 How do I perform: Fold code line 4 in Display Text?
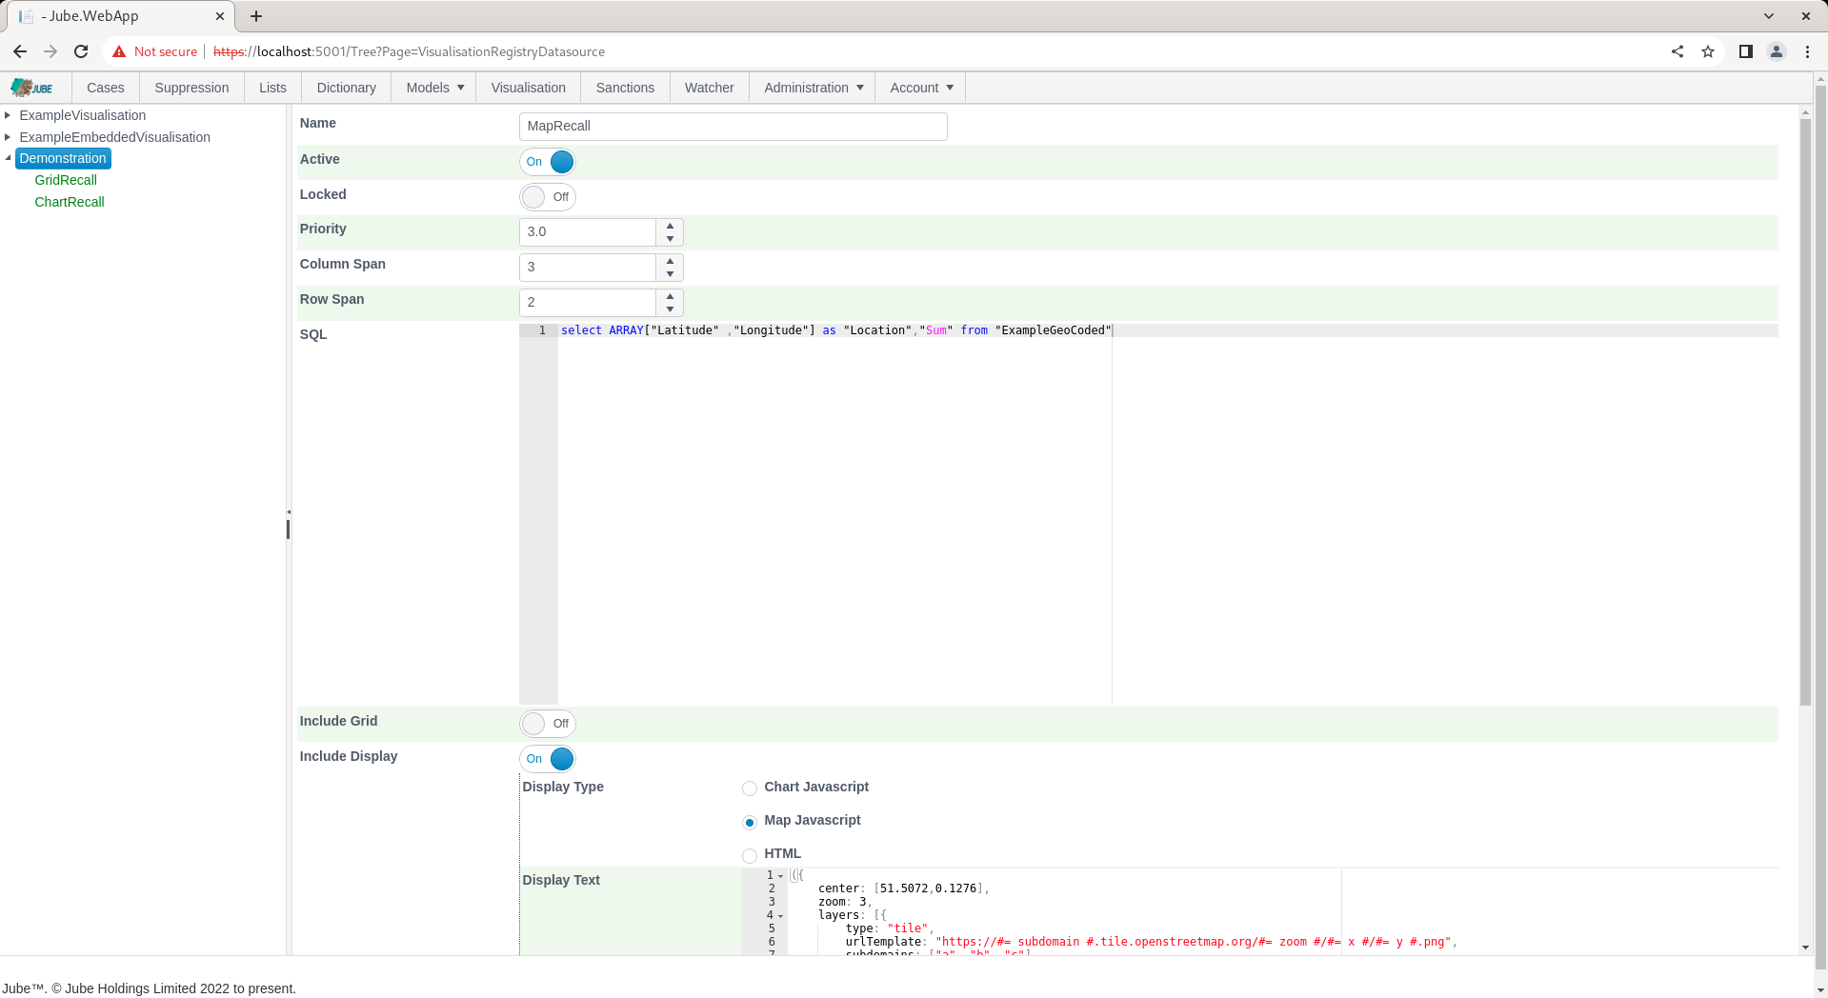coord(781,916)
